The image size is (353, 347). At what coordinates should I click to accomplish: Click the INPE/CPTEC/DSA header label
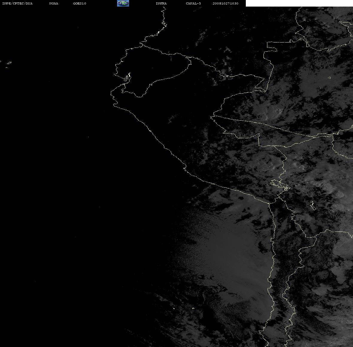click(x=17, y=3)
